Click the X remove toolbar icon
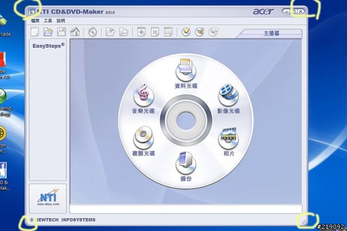The width and height of the screenshot is (347, 231). [x=155, y=32]
